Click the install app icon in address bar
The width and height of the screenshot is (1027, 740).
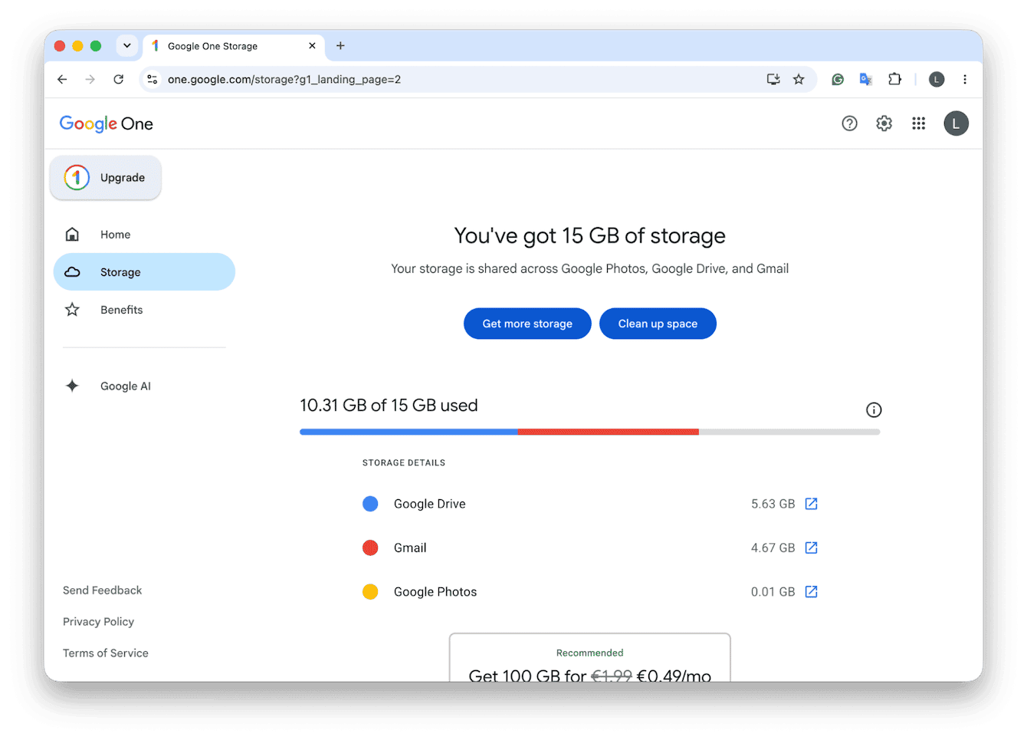coord(773,79)
